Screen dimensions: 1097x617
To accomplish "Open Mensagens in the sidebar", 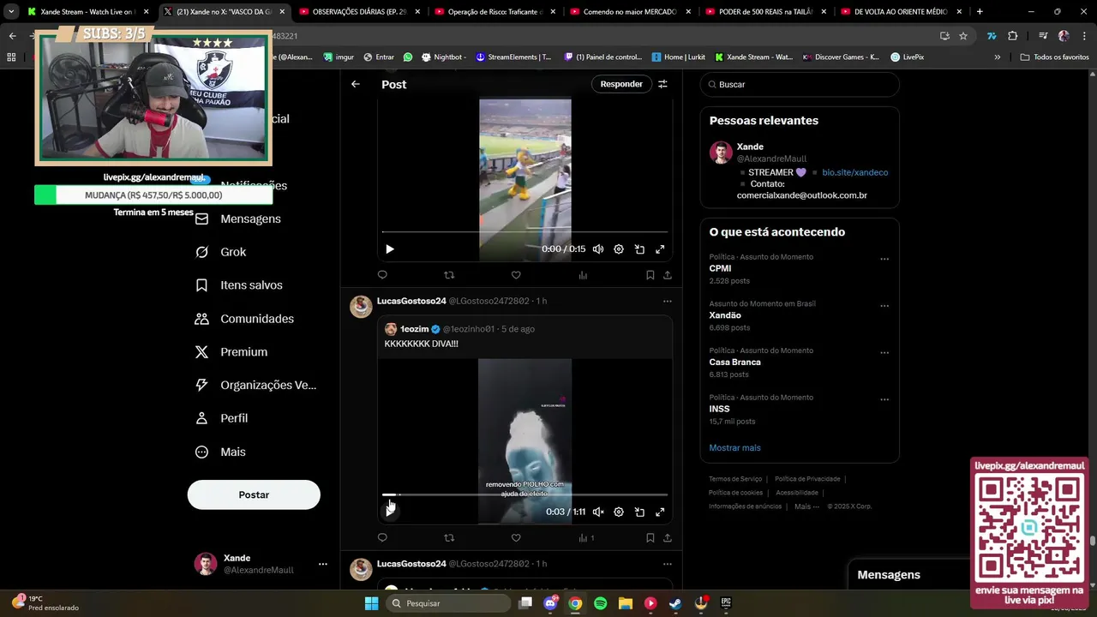I will point(238,219).
